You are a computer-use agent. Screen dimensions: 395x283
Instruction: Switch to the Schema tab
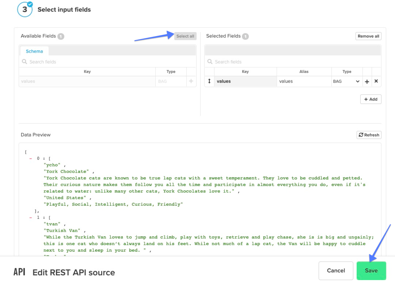34,51
